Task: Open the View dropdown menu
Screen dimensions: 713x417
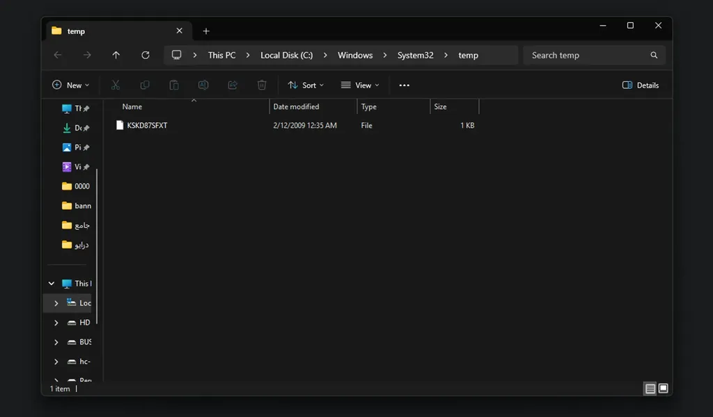Action: coord(360,85)
